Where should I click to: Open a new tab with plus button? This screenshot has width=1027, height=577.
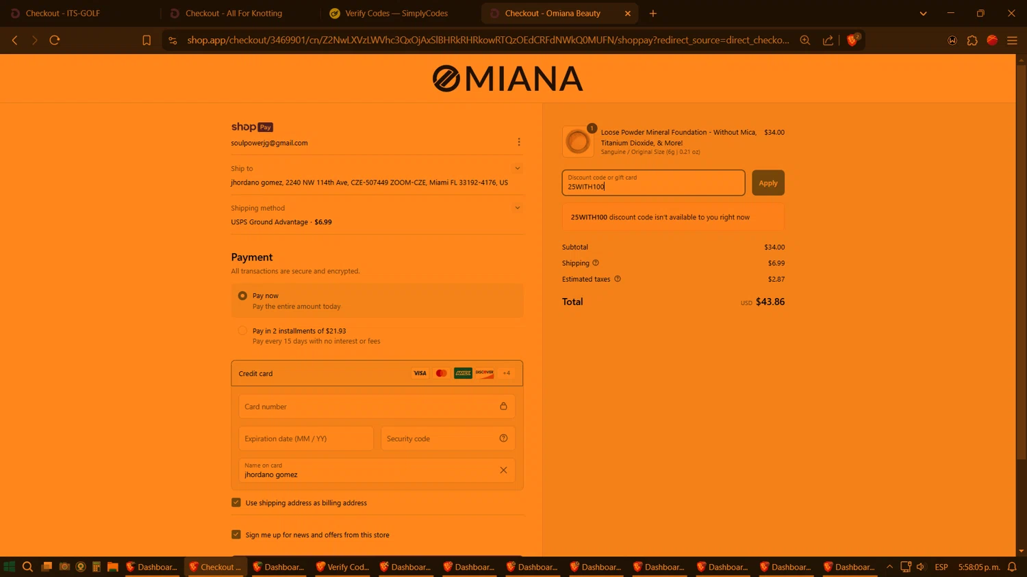(x=653, y=13)
